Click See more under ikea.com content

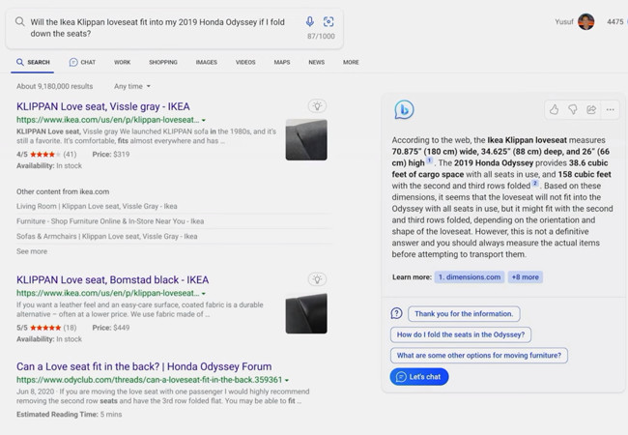[x=32, y=251]
